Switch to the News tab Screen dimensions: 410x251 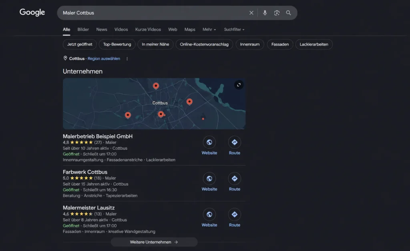[101, 30]
